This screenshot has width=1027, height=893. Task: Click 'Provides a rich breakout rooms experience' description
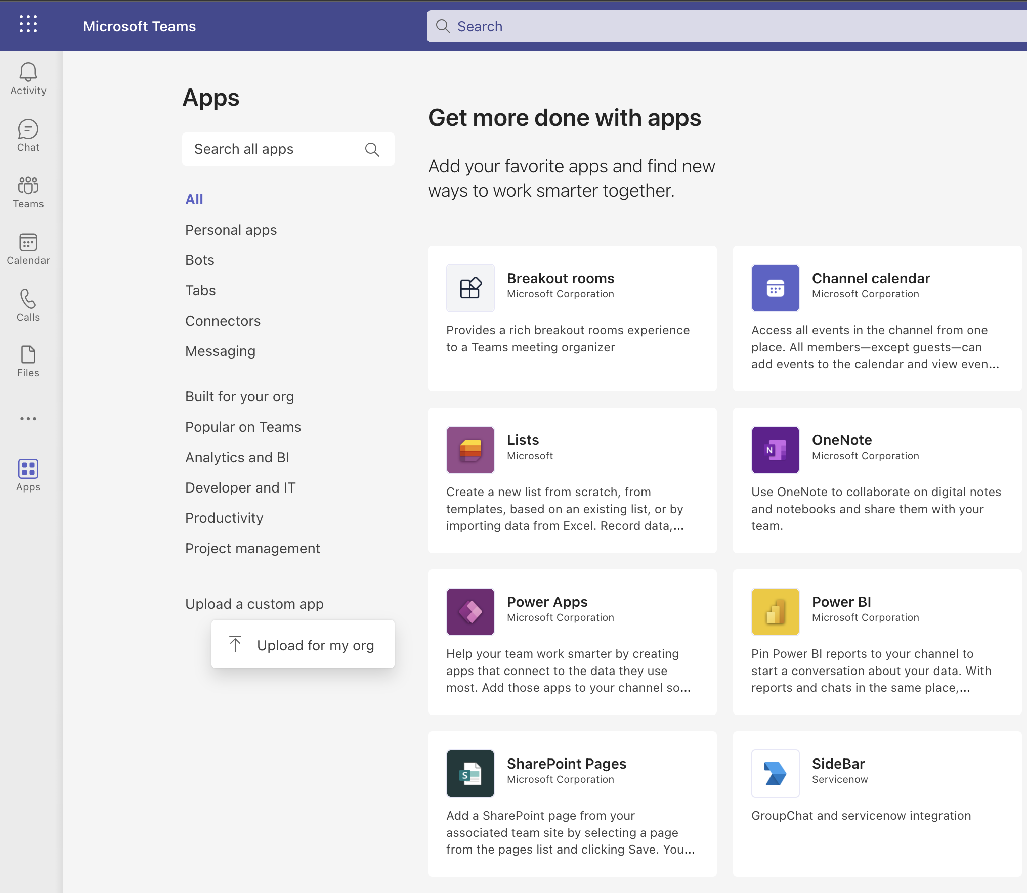(568, 339)
